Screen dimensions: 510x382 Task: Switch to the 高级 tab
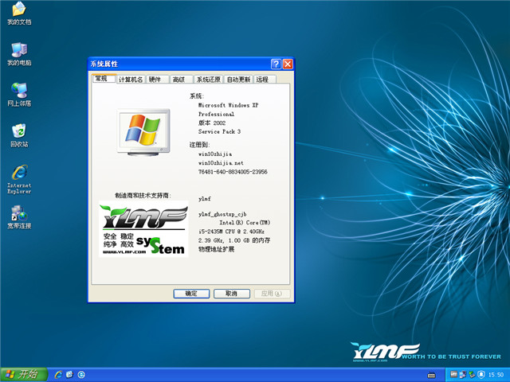click(x=181, y=80)
